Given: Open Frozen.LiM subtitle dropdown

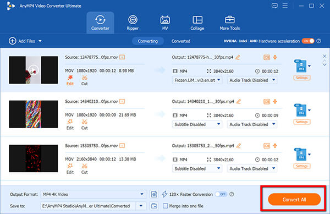Looking at the screenshot, I should tap(197, 80).
